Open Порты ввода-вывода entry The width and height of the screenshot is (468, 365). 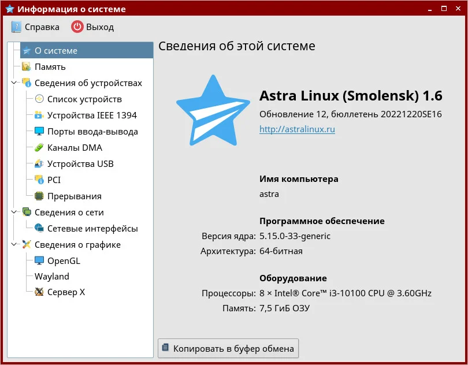coord(92,132)
